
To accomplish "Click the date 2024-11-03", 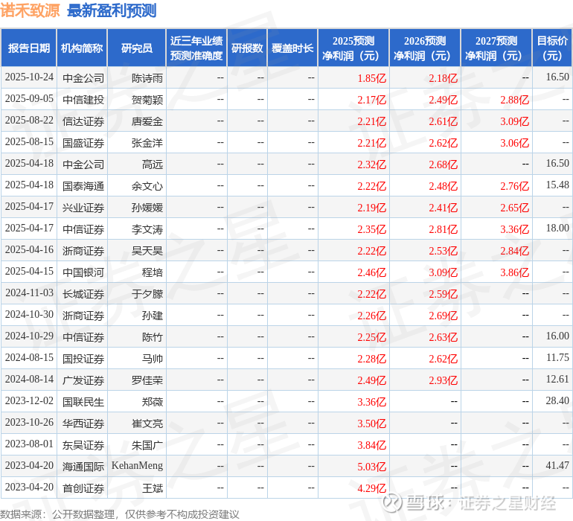I will (29, 293).
